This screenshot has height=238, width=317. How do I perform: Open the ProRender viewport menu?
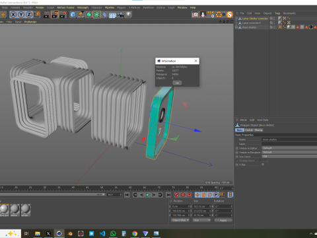click(30, 22)
